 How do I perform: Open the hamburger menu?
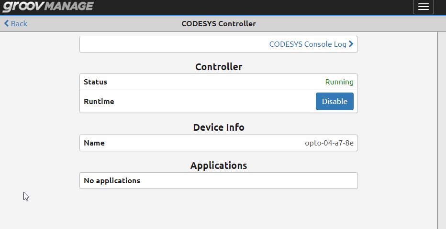point(423,7)
